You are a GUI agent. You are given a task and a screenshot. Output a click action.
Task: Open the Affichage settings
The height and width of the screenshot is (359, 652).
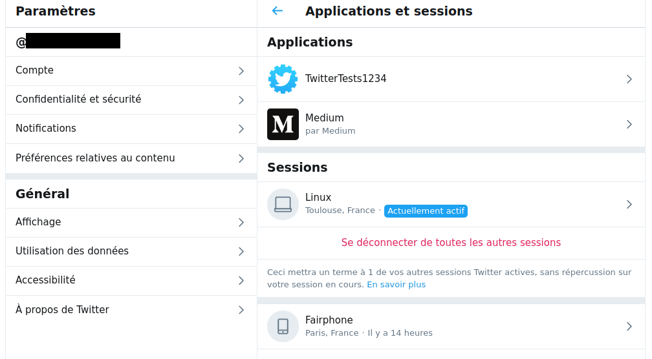(131, 223)
